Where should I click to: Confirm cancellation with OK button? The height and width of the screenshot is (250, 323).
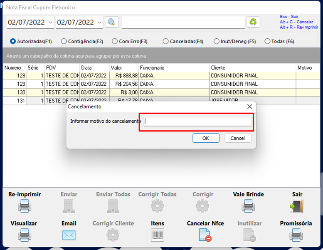[206, 138]
